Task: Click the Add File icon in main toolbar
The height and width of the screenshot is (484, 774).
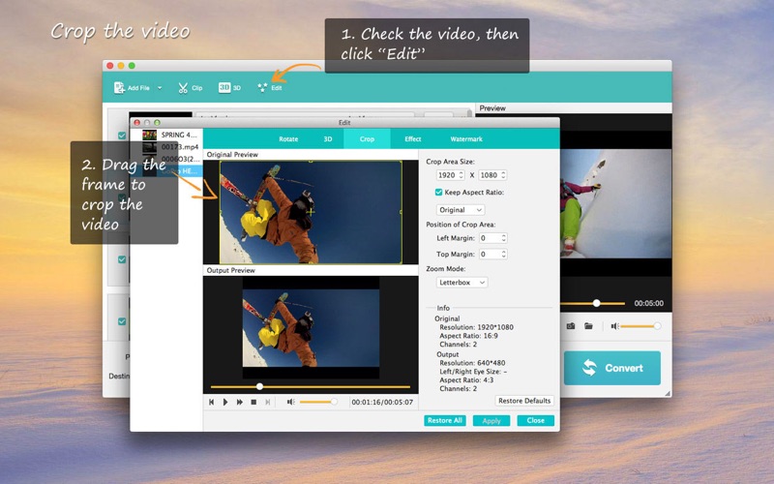Action: pyautogui.click(x=119, y=88)
